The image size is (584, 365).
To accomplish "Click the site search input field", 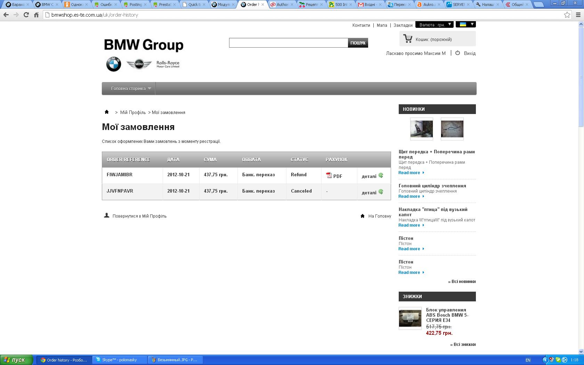I will click(289, 43).
